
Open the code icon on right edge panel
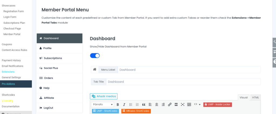(274, 42)
